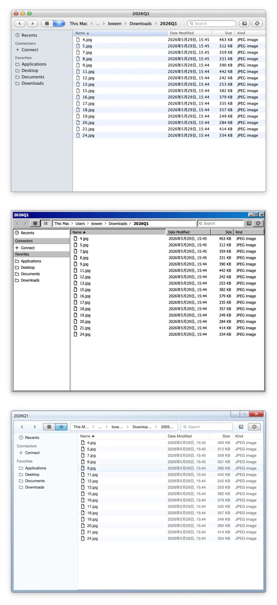The height and width of the screenshot is (605, 277).
Task: Go forward in the classic gray window
Action: click(x=25, y=223)
